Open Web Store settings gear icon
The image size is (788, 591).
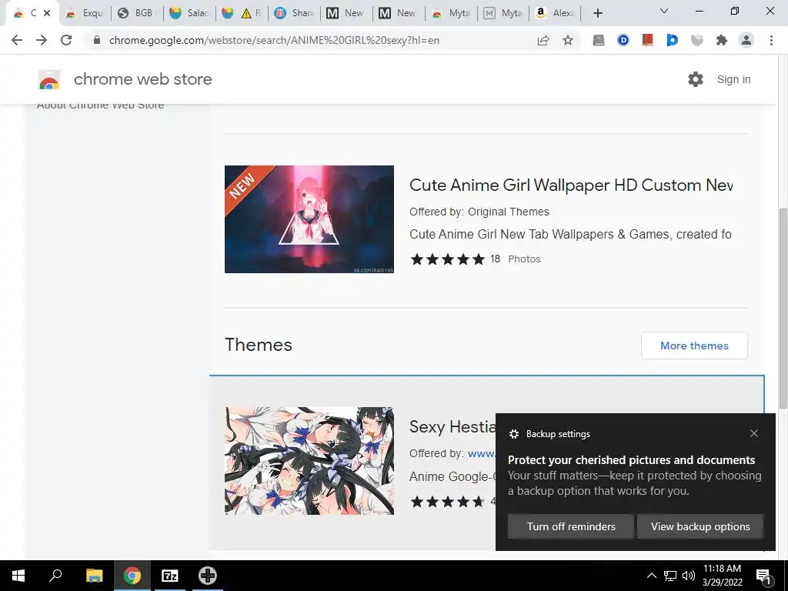[696, 79]
